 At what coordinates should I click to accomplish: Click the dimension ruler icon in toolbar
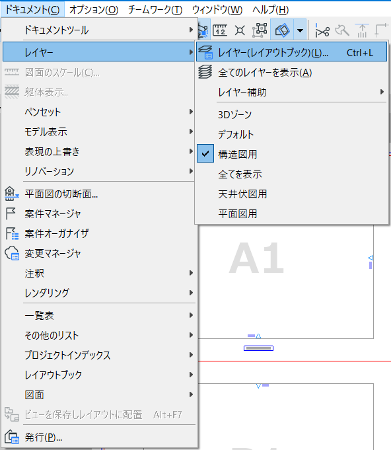click(x=220, y=30)
